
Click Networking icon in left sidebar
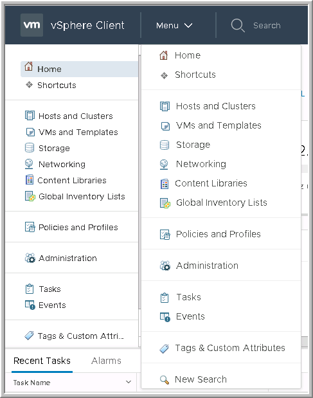point(29,164)
